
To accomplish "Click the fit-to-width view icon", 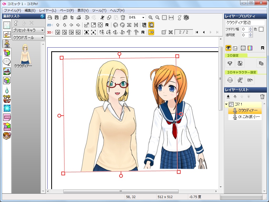I will point(171,17).
